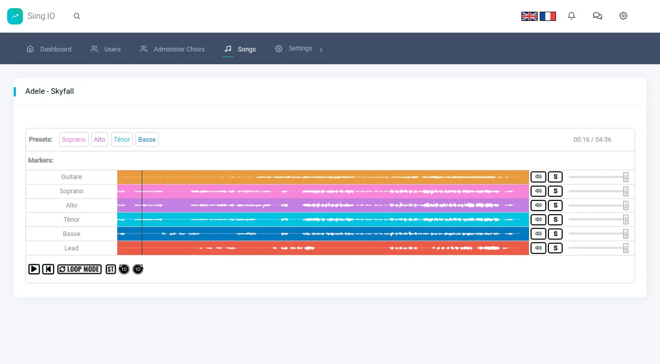Open the notifications bell
660x364 pixels.
tap(571, 16)
